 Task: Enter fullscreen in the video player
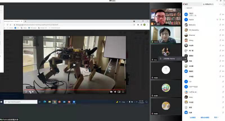tap(123, 92)
